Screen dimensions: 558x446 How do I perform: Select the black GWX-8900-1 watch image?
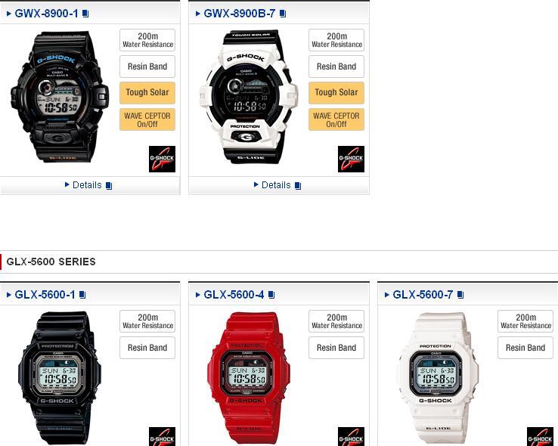(60, 97)
